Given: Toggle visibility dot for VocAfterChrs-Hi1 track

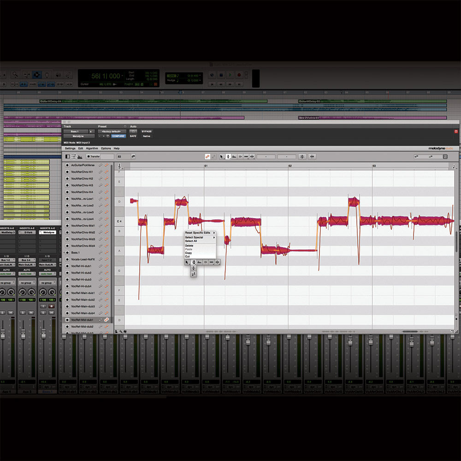Looking at the screenshot, I should (67, 172).
